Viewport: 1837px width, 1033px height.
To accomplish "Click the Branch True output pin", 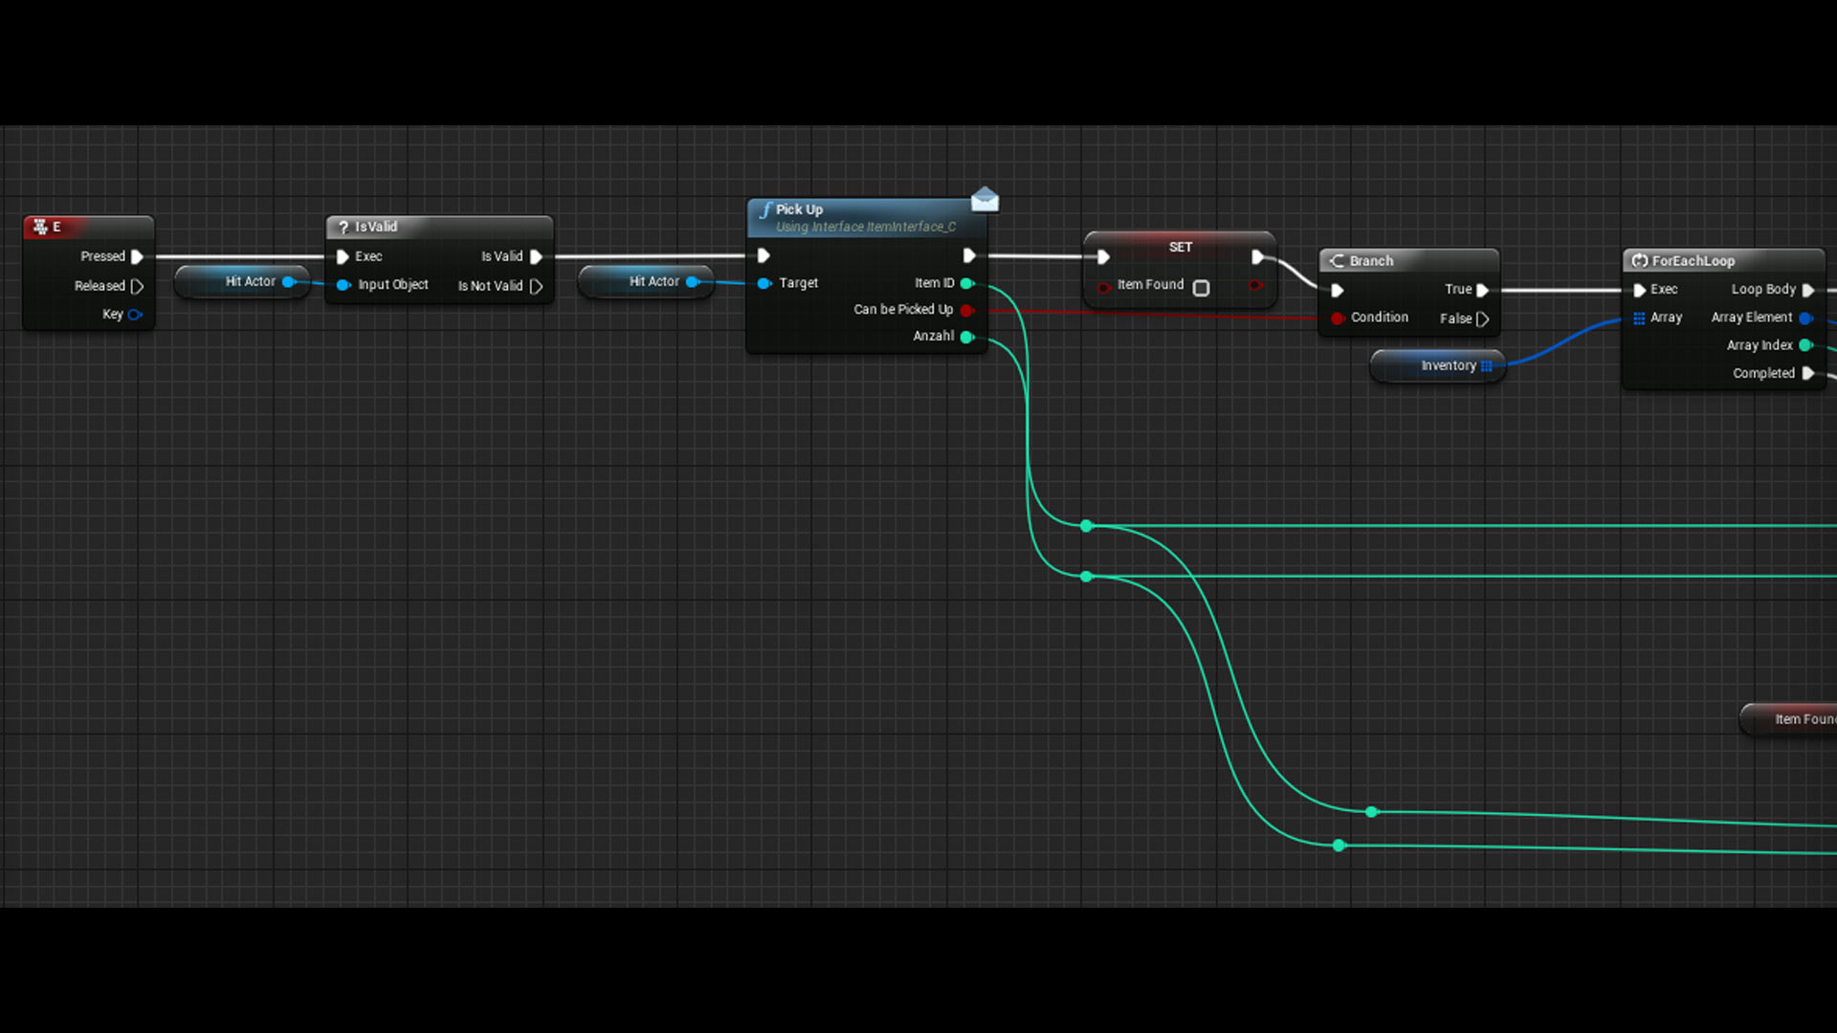I will 1482,290.
